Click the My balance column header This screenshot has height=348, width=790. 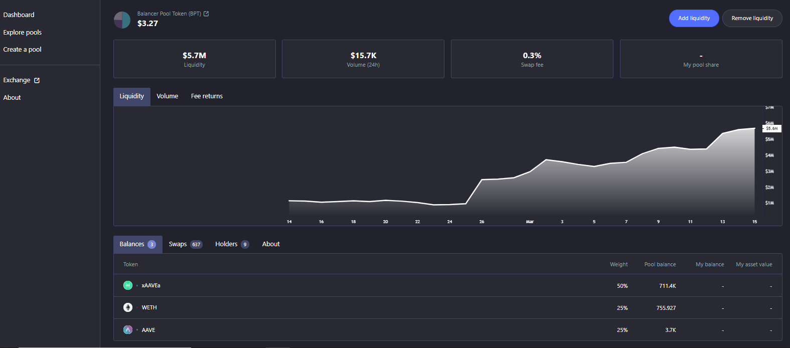[x=710, y=264]
